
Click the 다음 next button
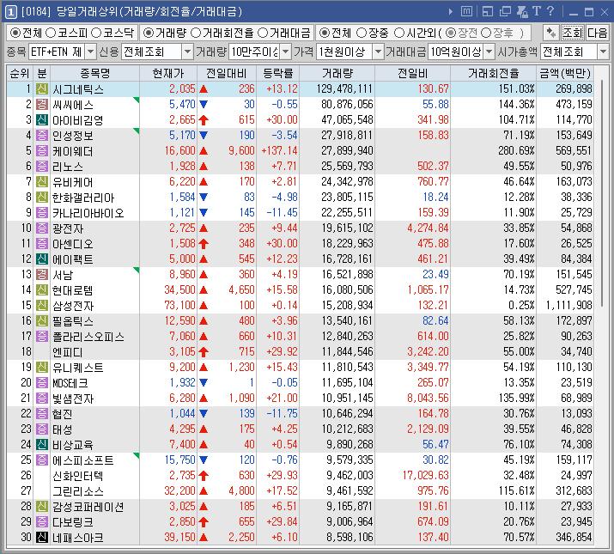point(597,33)
